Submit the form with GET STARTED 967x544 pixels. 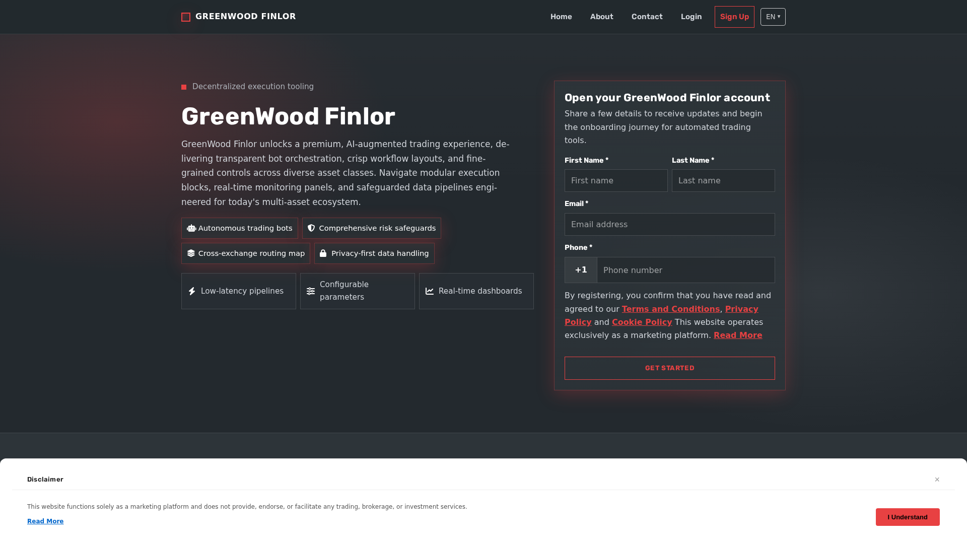tap(670, 368)
